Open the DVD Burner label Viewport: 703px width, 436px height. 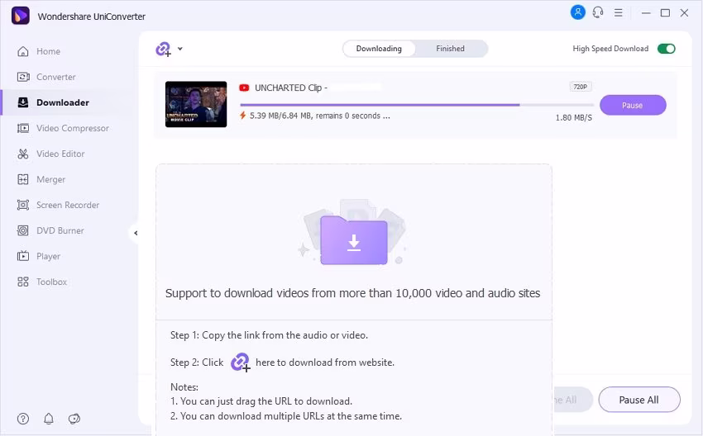60,230
